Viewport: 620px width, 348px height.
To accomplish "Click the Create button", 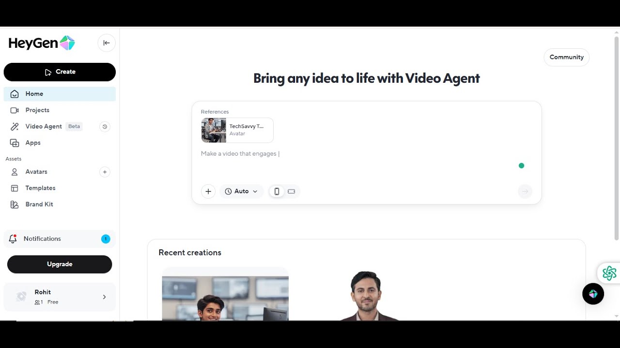I will pos(60,72).
